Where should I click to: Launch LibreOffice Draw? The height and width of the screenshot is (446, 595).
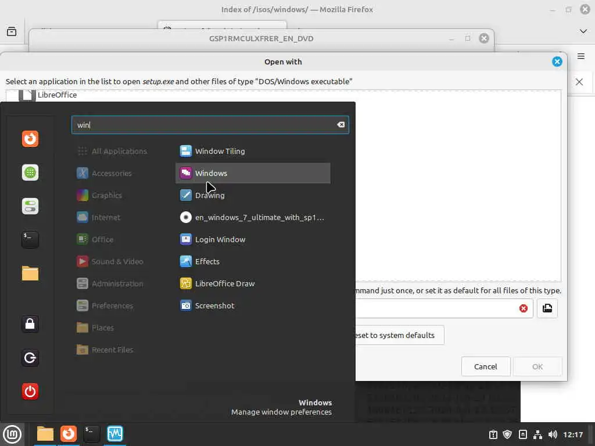pos(253,283)
